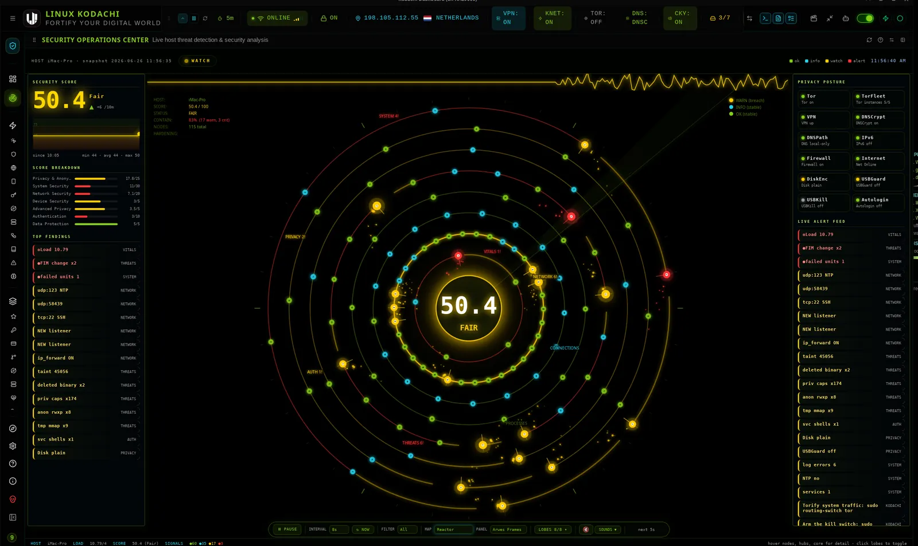The image size is (918, 546).
Task: Toggle the DNS: DNSC status chip
Action: point(637,18)
